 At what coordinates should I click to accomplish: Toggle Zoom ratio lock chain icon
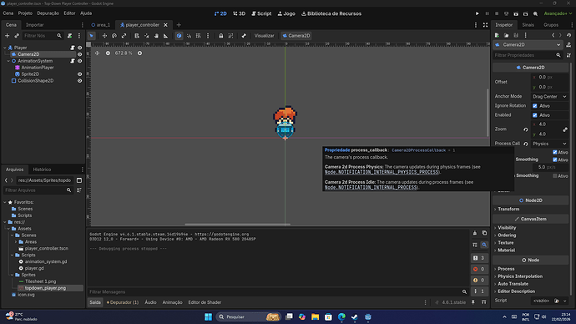[565, 129]
